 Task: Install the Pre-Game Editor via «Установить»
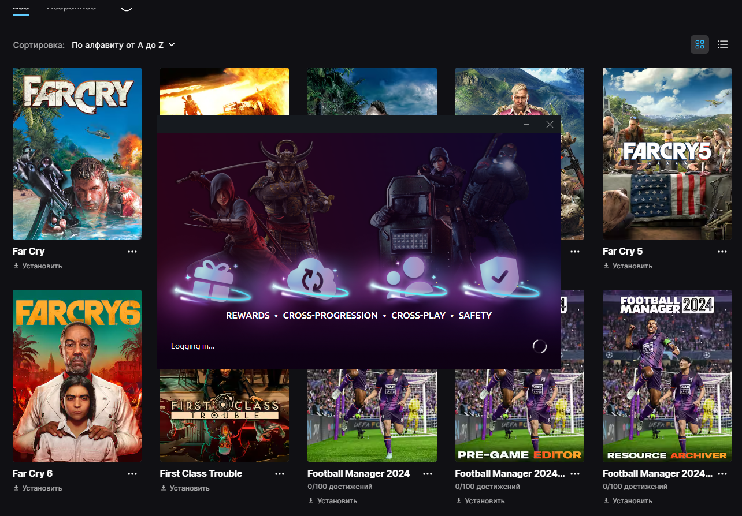tap(480, 501)
